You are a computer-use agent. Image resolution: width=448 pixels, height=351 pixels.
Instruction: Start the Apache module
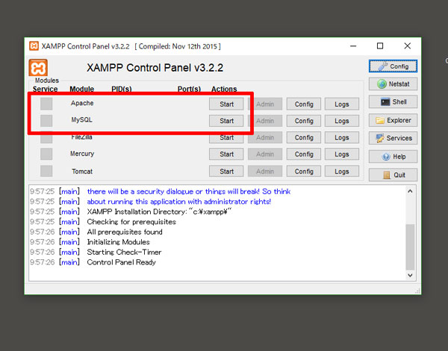pos(226,104)
